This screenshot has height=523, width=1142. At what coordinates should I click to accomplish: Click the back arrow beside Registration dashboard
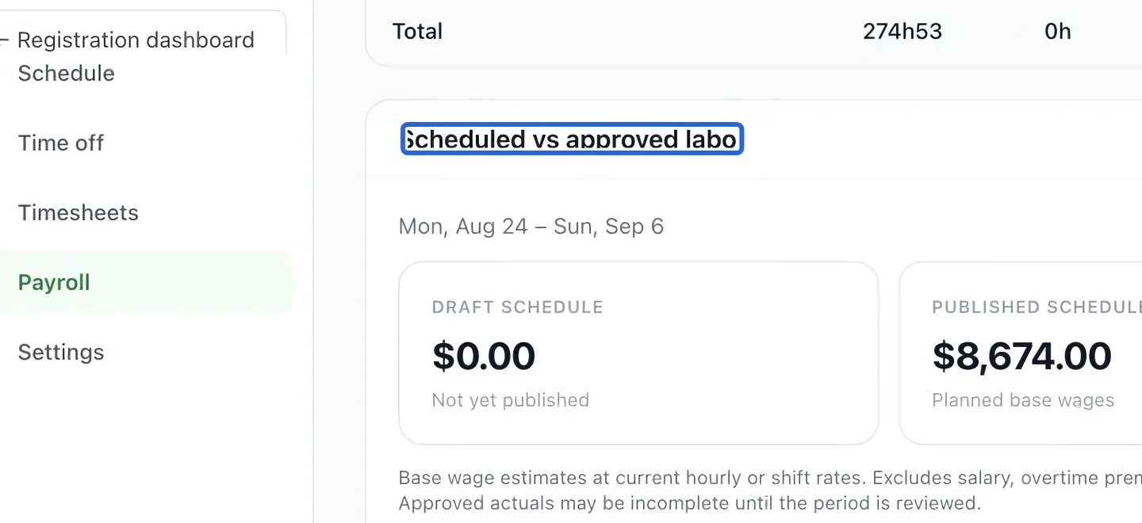click(x=4, y=40)
